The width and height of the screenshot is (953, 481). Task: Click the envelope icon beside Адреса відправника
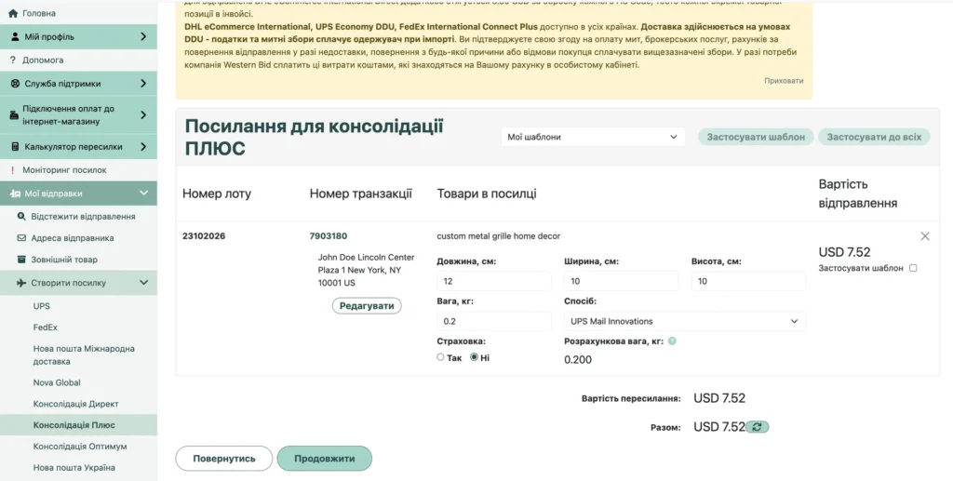click(x=22, y=238)
